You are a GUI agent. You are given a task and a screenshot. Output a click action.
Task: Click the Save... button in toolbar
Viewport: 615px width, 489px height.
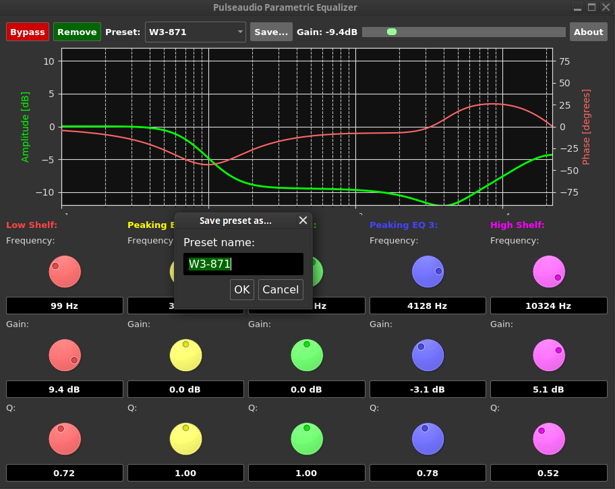coord(271,32)
